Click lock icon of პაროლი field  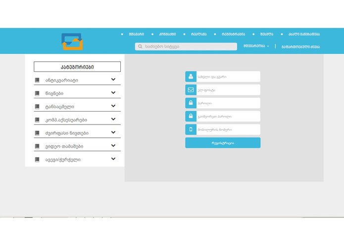191,103
